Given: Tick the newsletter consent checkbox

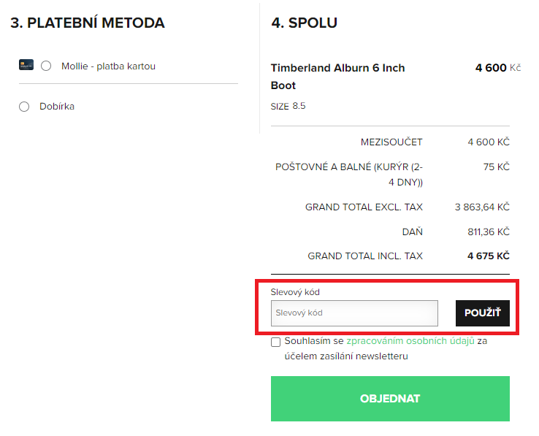Looking at the screenshot, I should (x=275, y=342).
